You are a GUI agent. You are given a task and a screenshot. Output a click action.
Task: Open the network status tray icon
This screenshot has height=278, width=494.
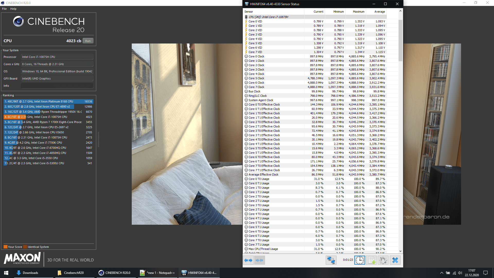[454, 273]
